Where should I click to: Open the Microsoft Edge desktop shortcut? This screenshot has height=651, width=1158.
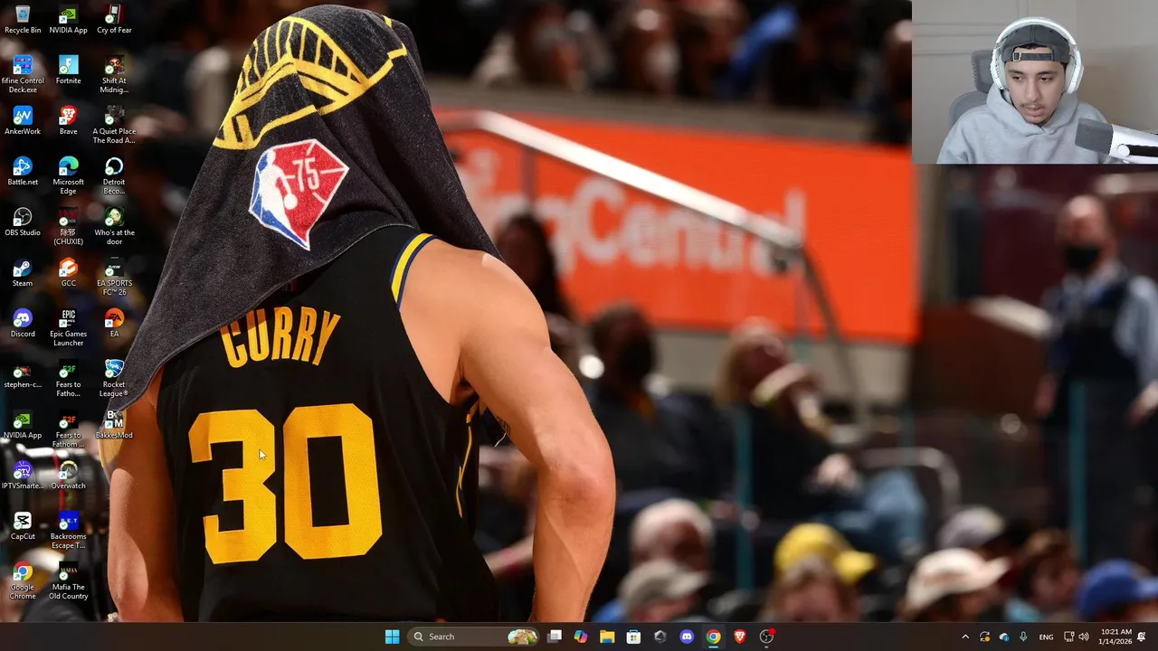tap(68, 175)
